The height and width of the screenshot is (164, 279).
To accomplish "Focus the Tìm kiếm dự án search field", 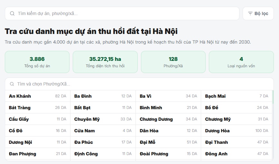I will (122, 13).
